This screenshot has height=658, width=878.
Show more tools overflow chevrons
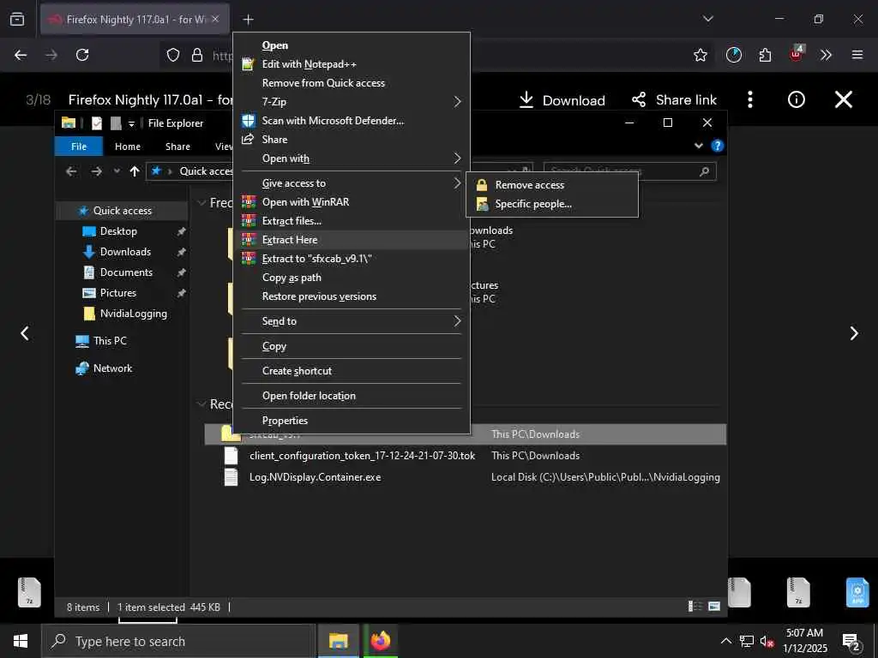pyautogui.click(x=826, y=55)
